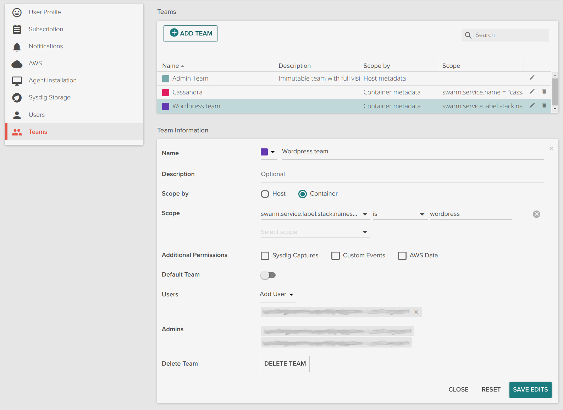Click the CLOSE button
Image resolution: width=563 pixels, height=410 pixels.
[x=458, y=390]
